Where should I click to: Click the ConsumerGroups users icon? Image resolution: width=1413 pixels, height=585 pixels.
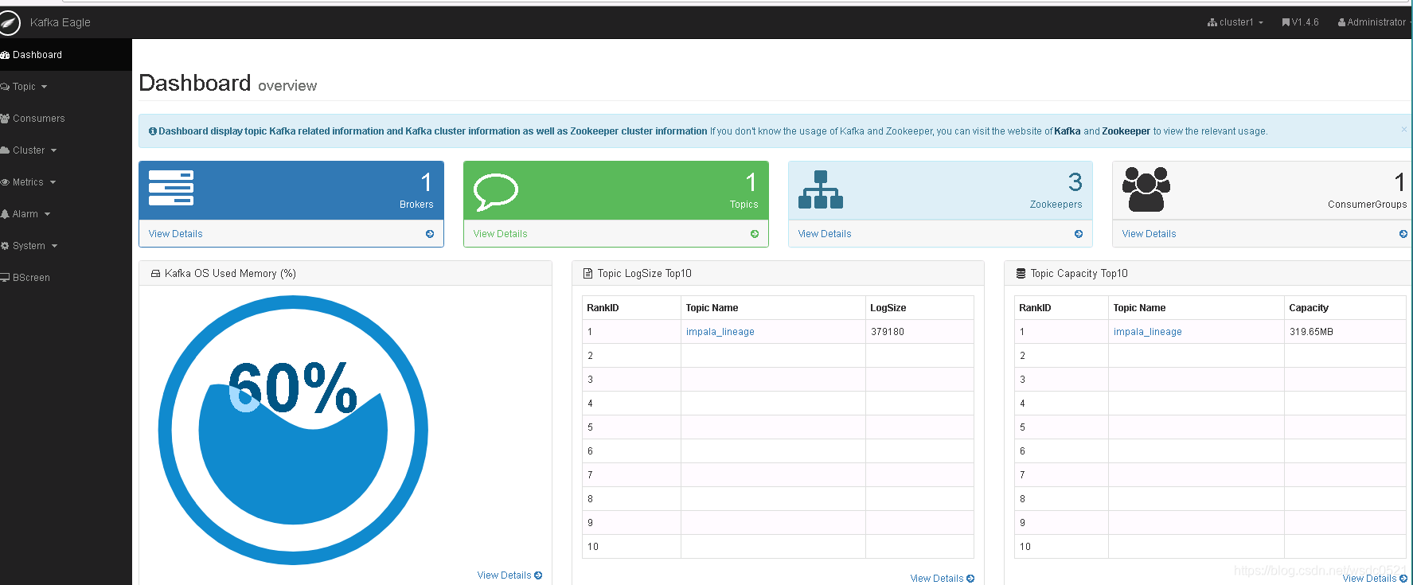1146,189
